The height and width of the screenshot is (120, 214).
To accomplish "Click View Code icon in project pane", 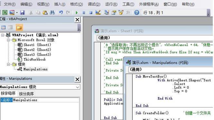I will pos(3,28).
